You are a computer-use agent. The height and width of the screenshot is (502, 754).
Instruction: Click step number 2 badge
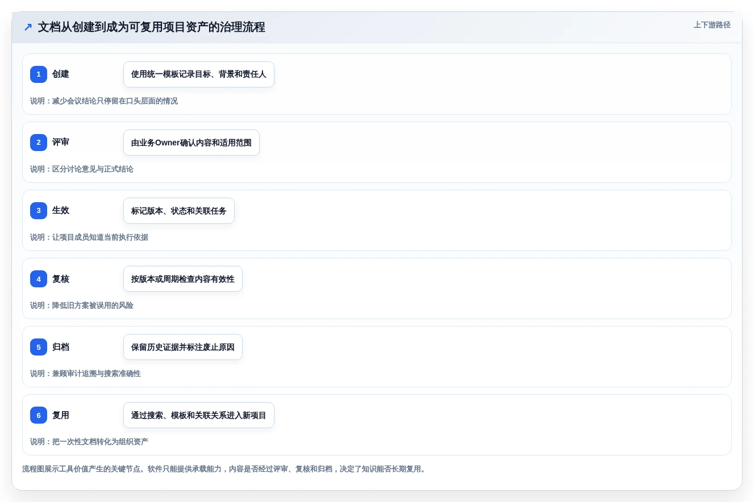coord(39,143)
